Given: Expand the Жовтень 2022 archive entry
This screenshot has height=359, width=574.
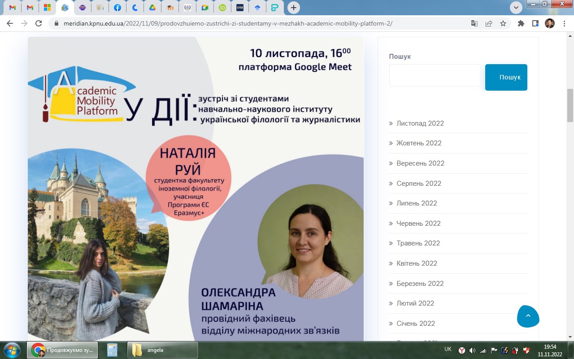Looking at the screenshot, I should pos(418,143).
